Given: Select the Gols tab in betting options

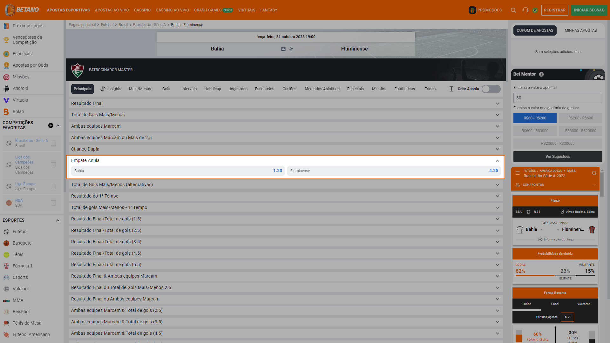Looking at the screenshot, I should [166, 89].
